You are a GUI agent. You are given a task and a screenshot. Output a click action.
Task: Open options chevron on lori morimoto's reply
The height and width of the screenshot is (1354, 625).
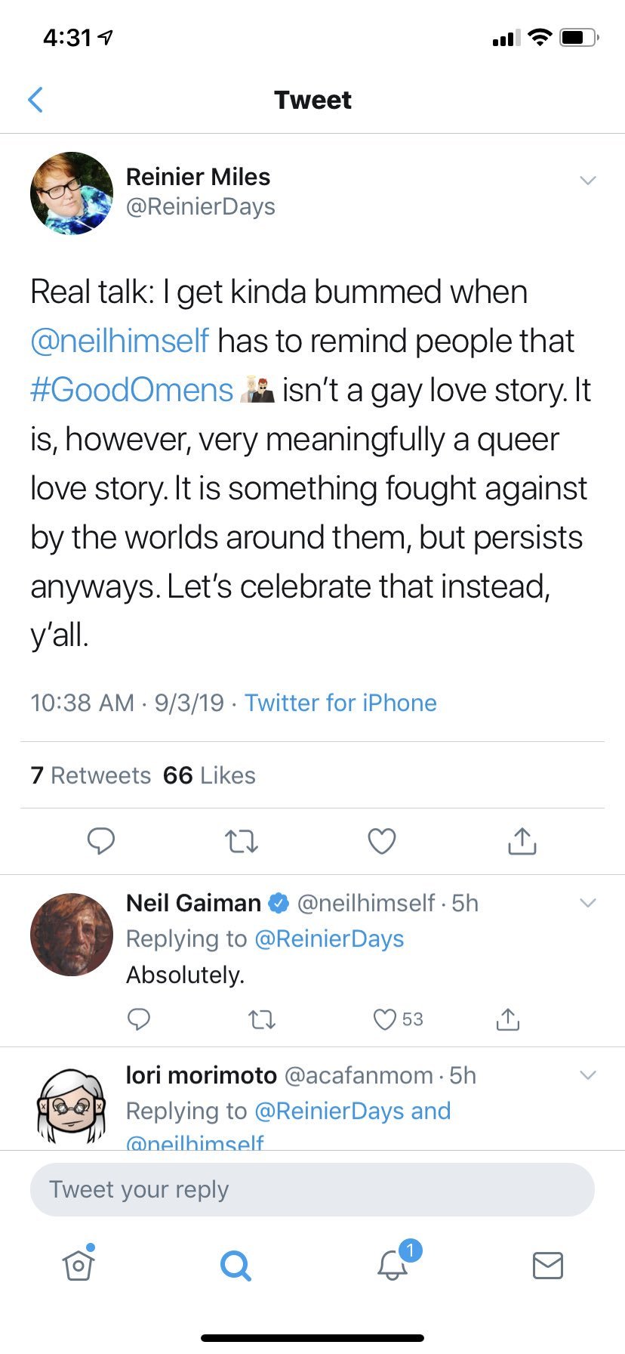pyautogui.click(x=587, y=1075)
